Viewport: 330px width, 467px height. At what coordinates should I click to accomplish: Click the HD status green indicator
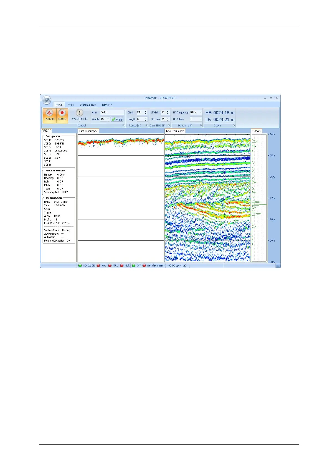click(80, 266)
